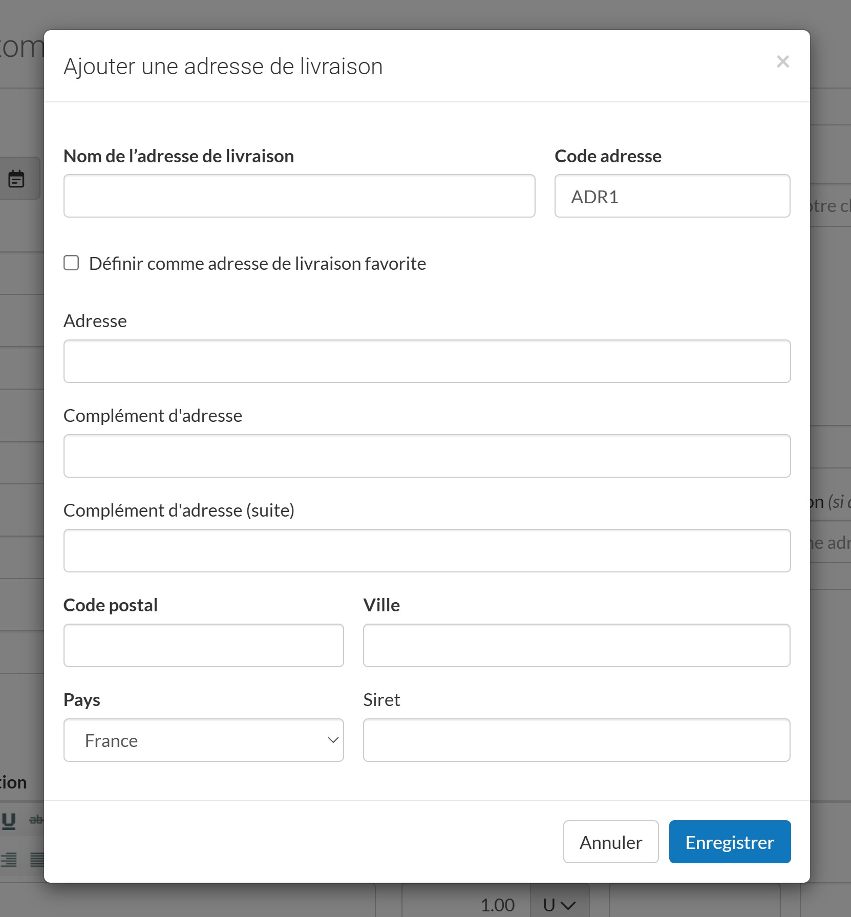Image resolution: width=851 pixels, height=917 pixels.
Task: Click into the Adresse input field
Action: point(427,361)
